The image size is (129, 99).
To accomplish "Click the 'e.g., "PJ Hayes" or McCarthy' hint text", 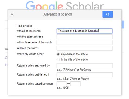I will [x=74, y=70].
